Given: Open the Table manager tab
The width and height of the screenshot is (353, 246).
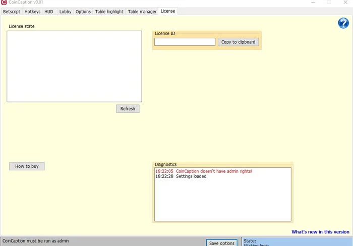Looking at the screenshot, I should click(x=142, y=12).
